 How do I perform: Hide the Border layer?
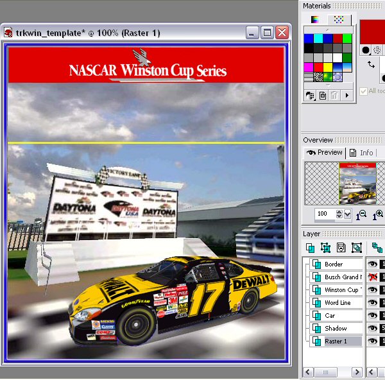pyautogui.click(x=372, y=264)
